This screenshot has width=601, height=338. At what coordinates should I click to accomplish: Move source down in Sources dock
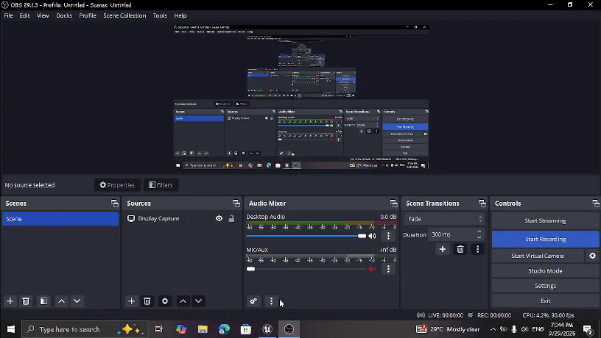(199, 301)
